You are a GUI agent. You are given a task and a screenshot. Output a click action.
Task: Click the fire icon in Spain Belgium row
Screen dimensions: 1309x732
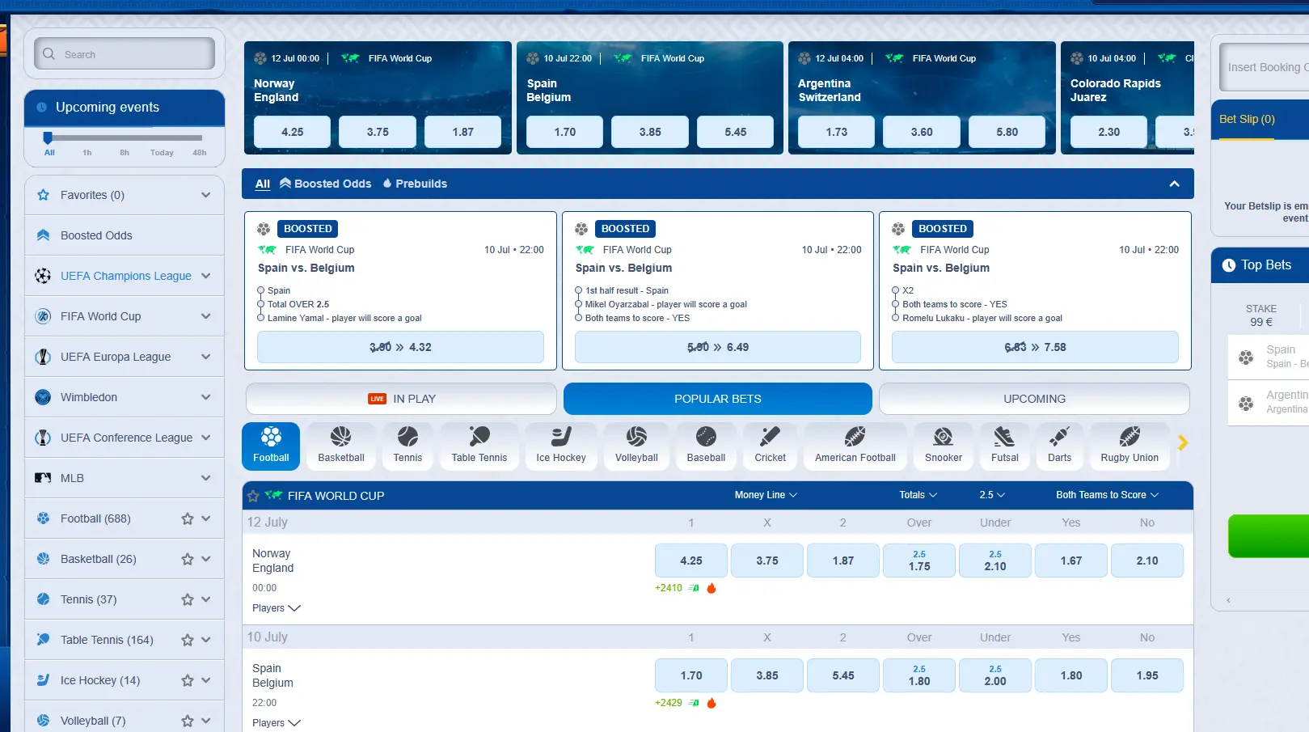point(712,703)
